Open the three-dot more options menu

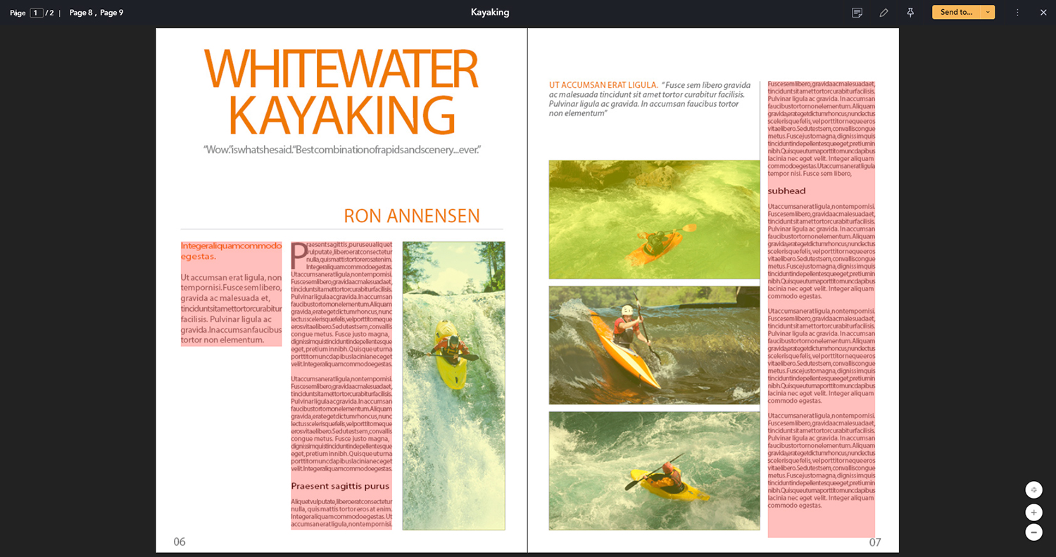pyautogui.click(x=1017, y=13)
